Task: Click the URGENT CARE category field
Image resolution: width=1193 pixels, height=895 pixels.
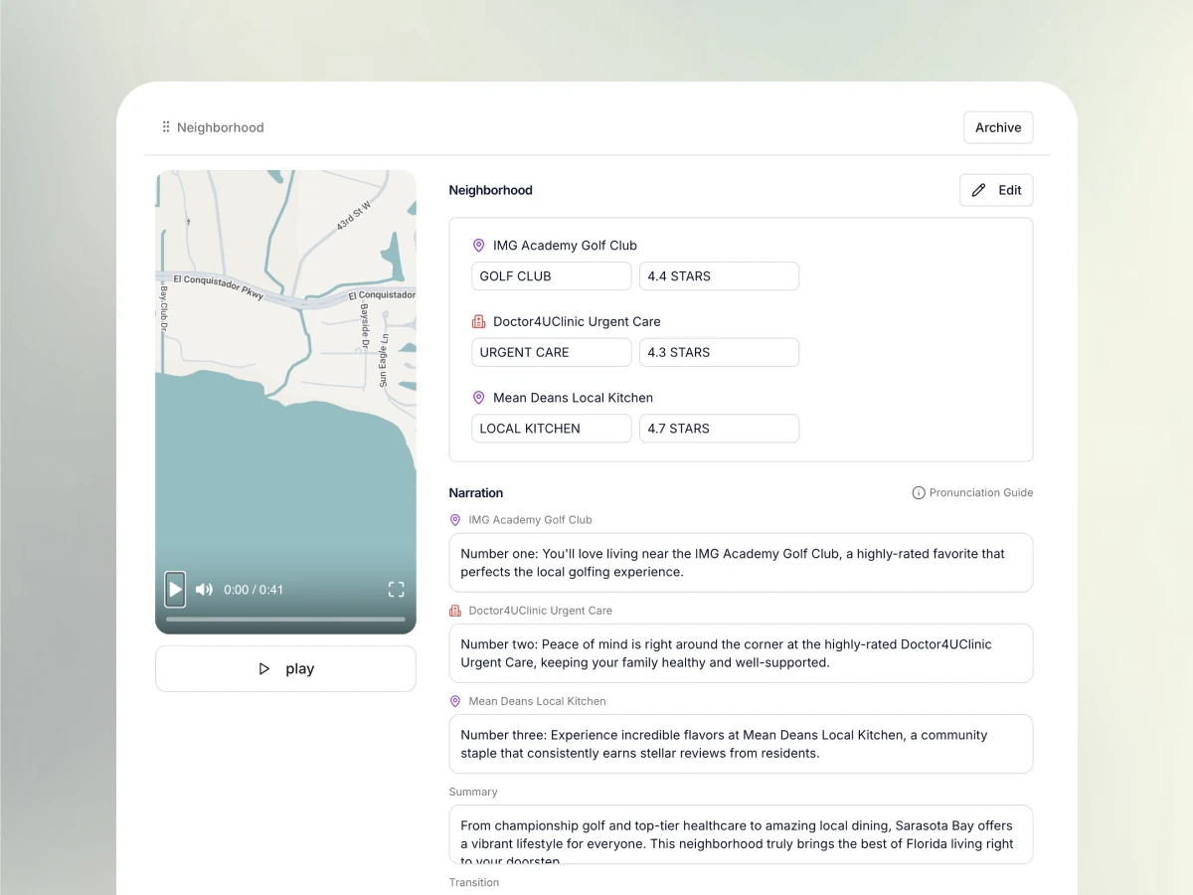Action: (x=551, y=352)
